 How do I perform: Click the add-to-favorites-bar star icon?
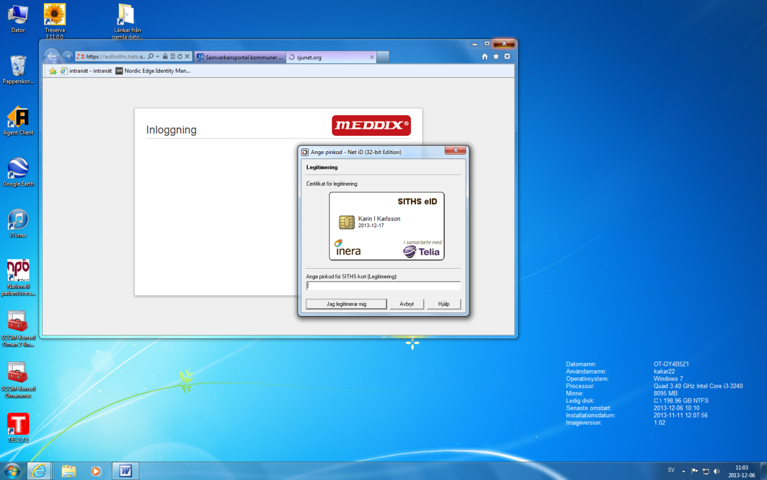pos(53,71)
